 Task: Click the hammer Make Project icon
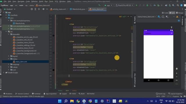point(99,5)
